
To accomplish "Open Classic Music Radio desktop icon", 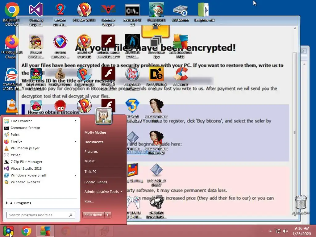I will [x=156, y=111].
